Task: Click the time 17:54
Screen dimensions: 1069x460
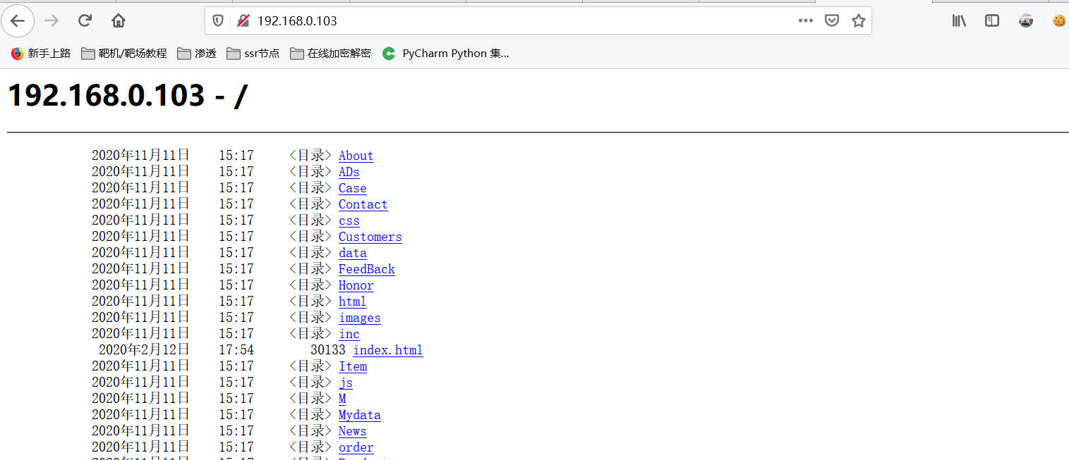Action: pos(236,350)
